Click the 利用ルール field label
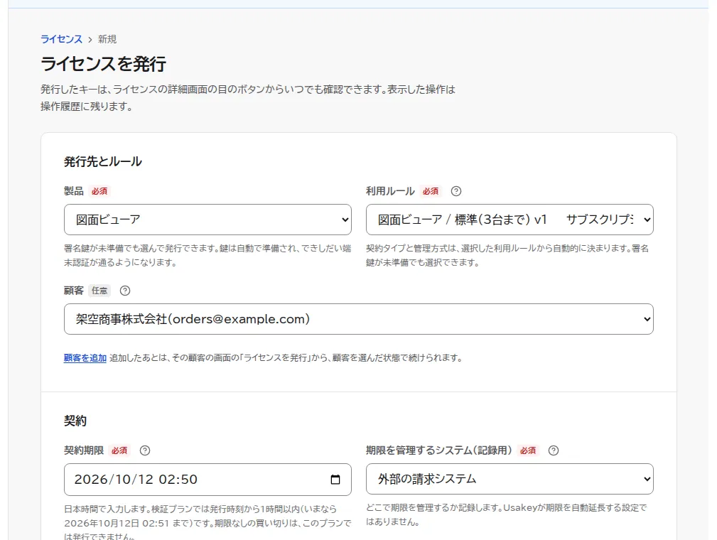This screenshot has height=540, width=717. (390, 191)
